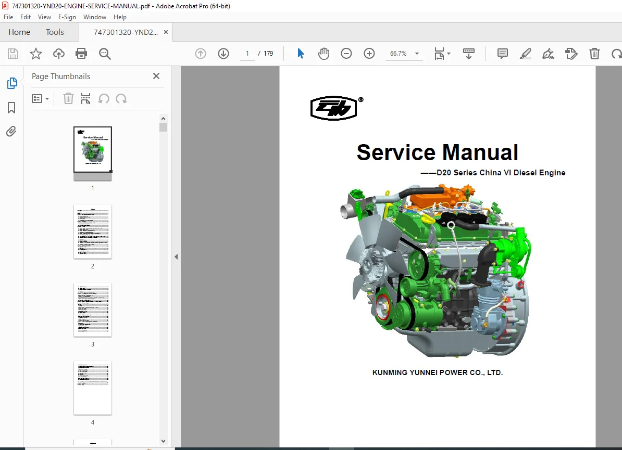Click the Save file icon
Screen dimensions: 622x450
point(13,54)
